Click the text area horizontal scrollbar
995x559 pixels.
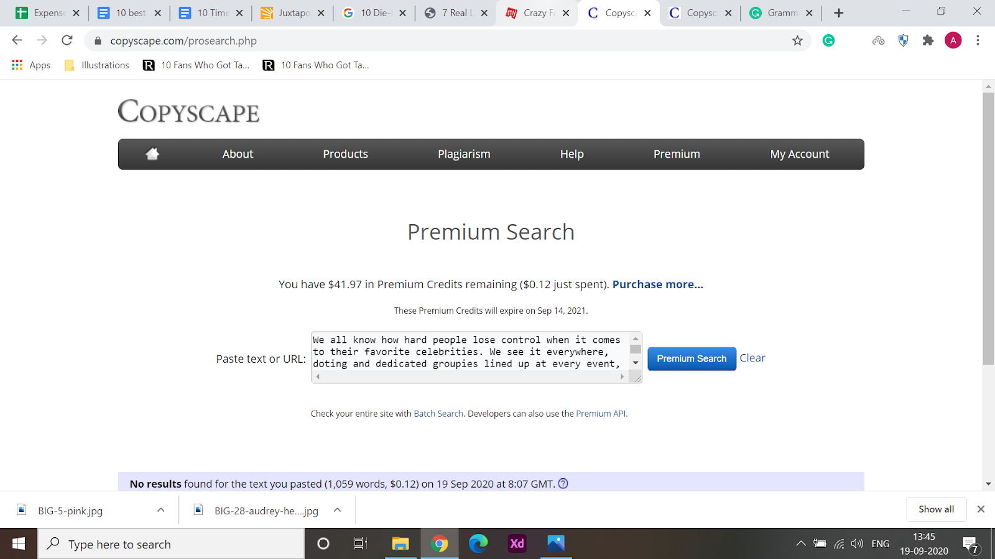point(470,376)
